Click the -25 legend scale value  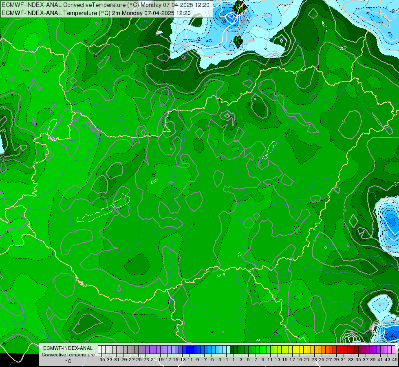click(x=139, y=360)
